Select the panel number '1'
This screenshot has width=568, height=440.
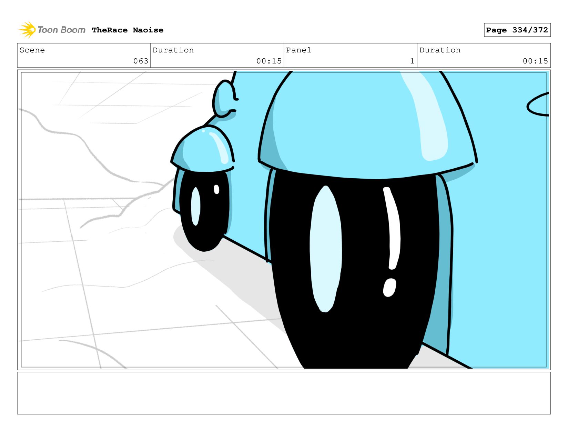(412, 61)
